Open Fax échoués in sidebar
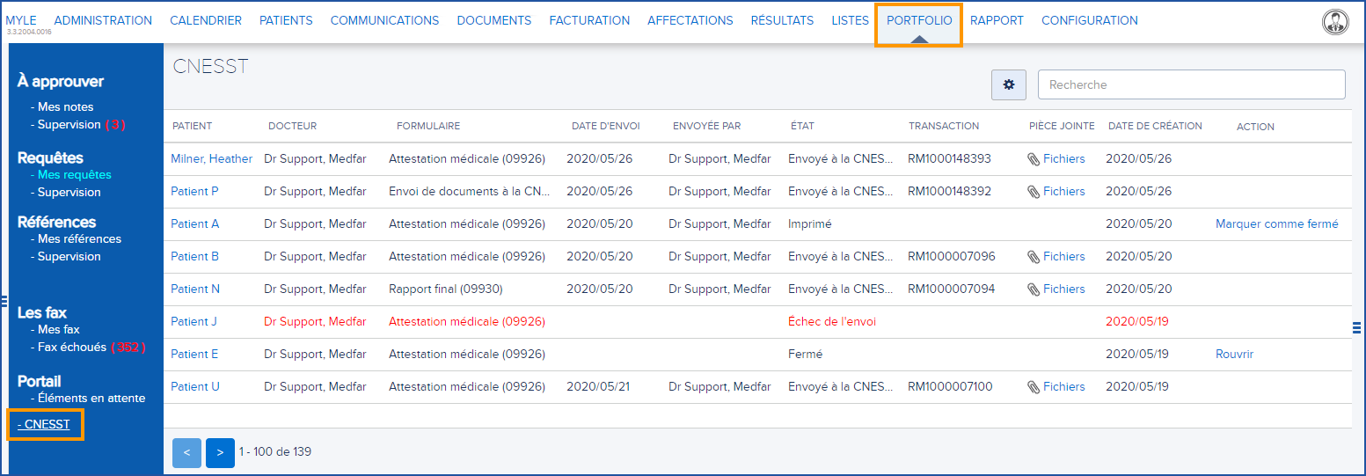The image size is (1366, 476). (71, 348)
